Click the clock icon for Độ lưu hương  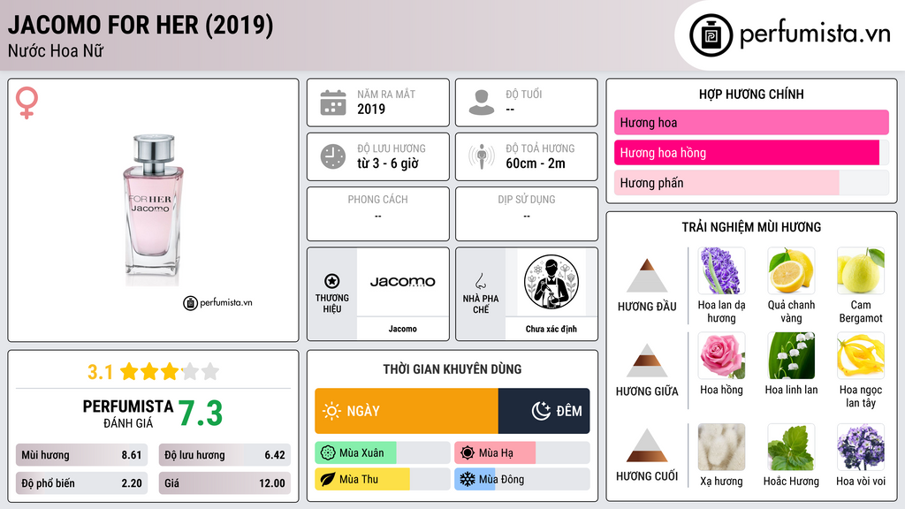pyautogui.click(x=333, y=156)
